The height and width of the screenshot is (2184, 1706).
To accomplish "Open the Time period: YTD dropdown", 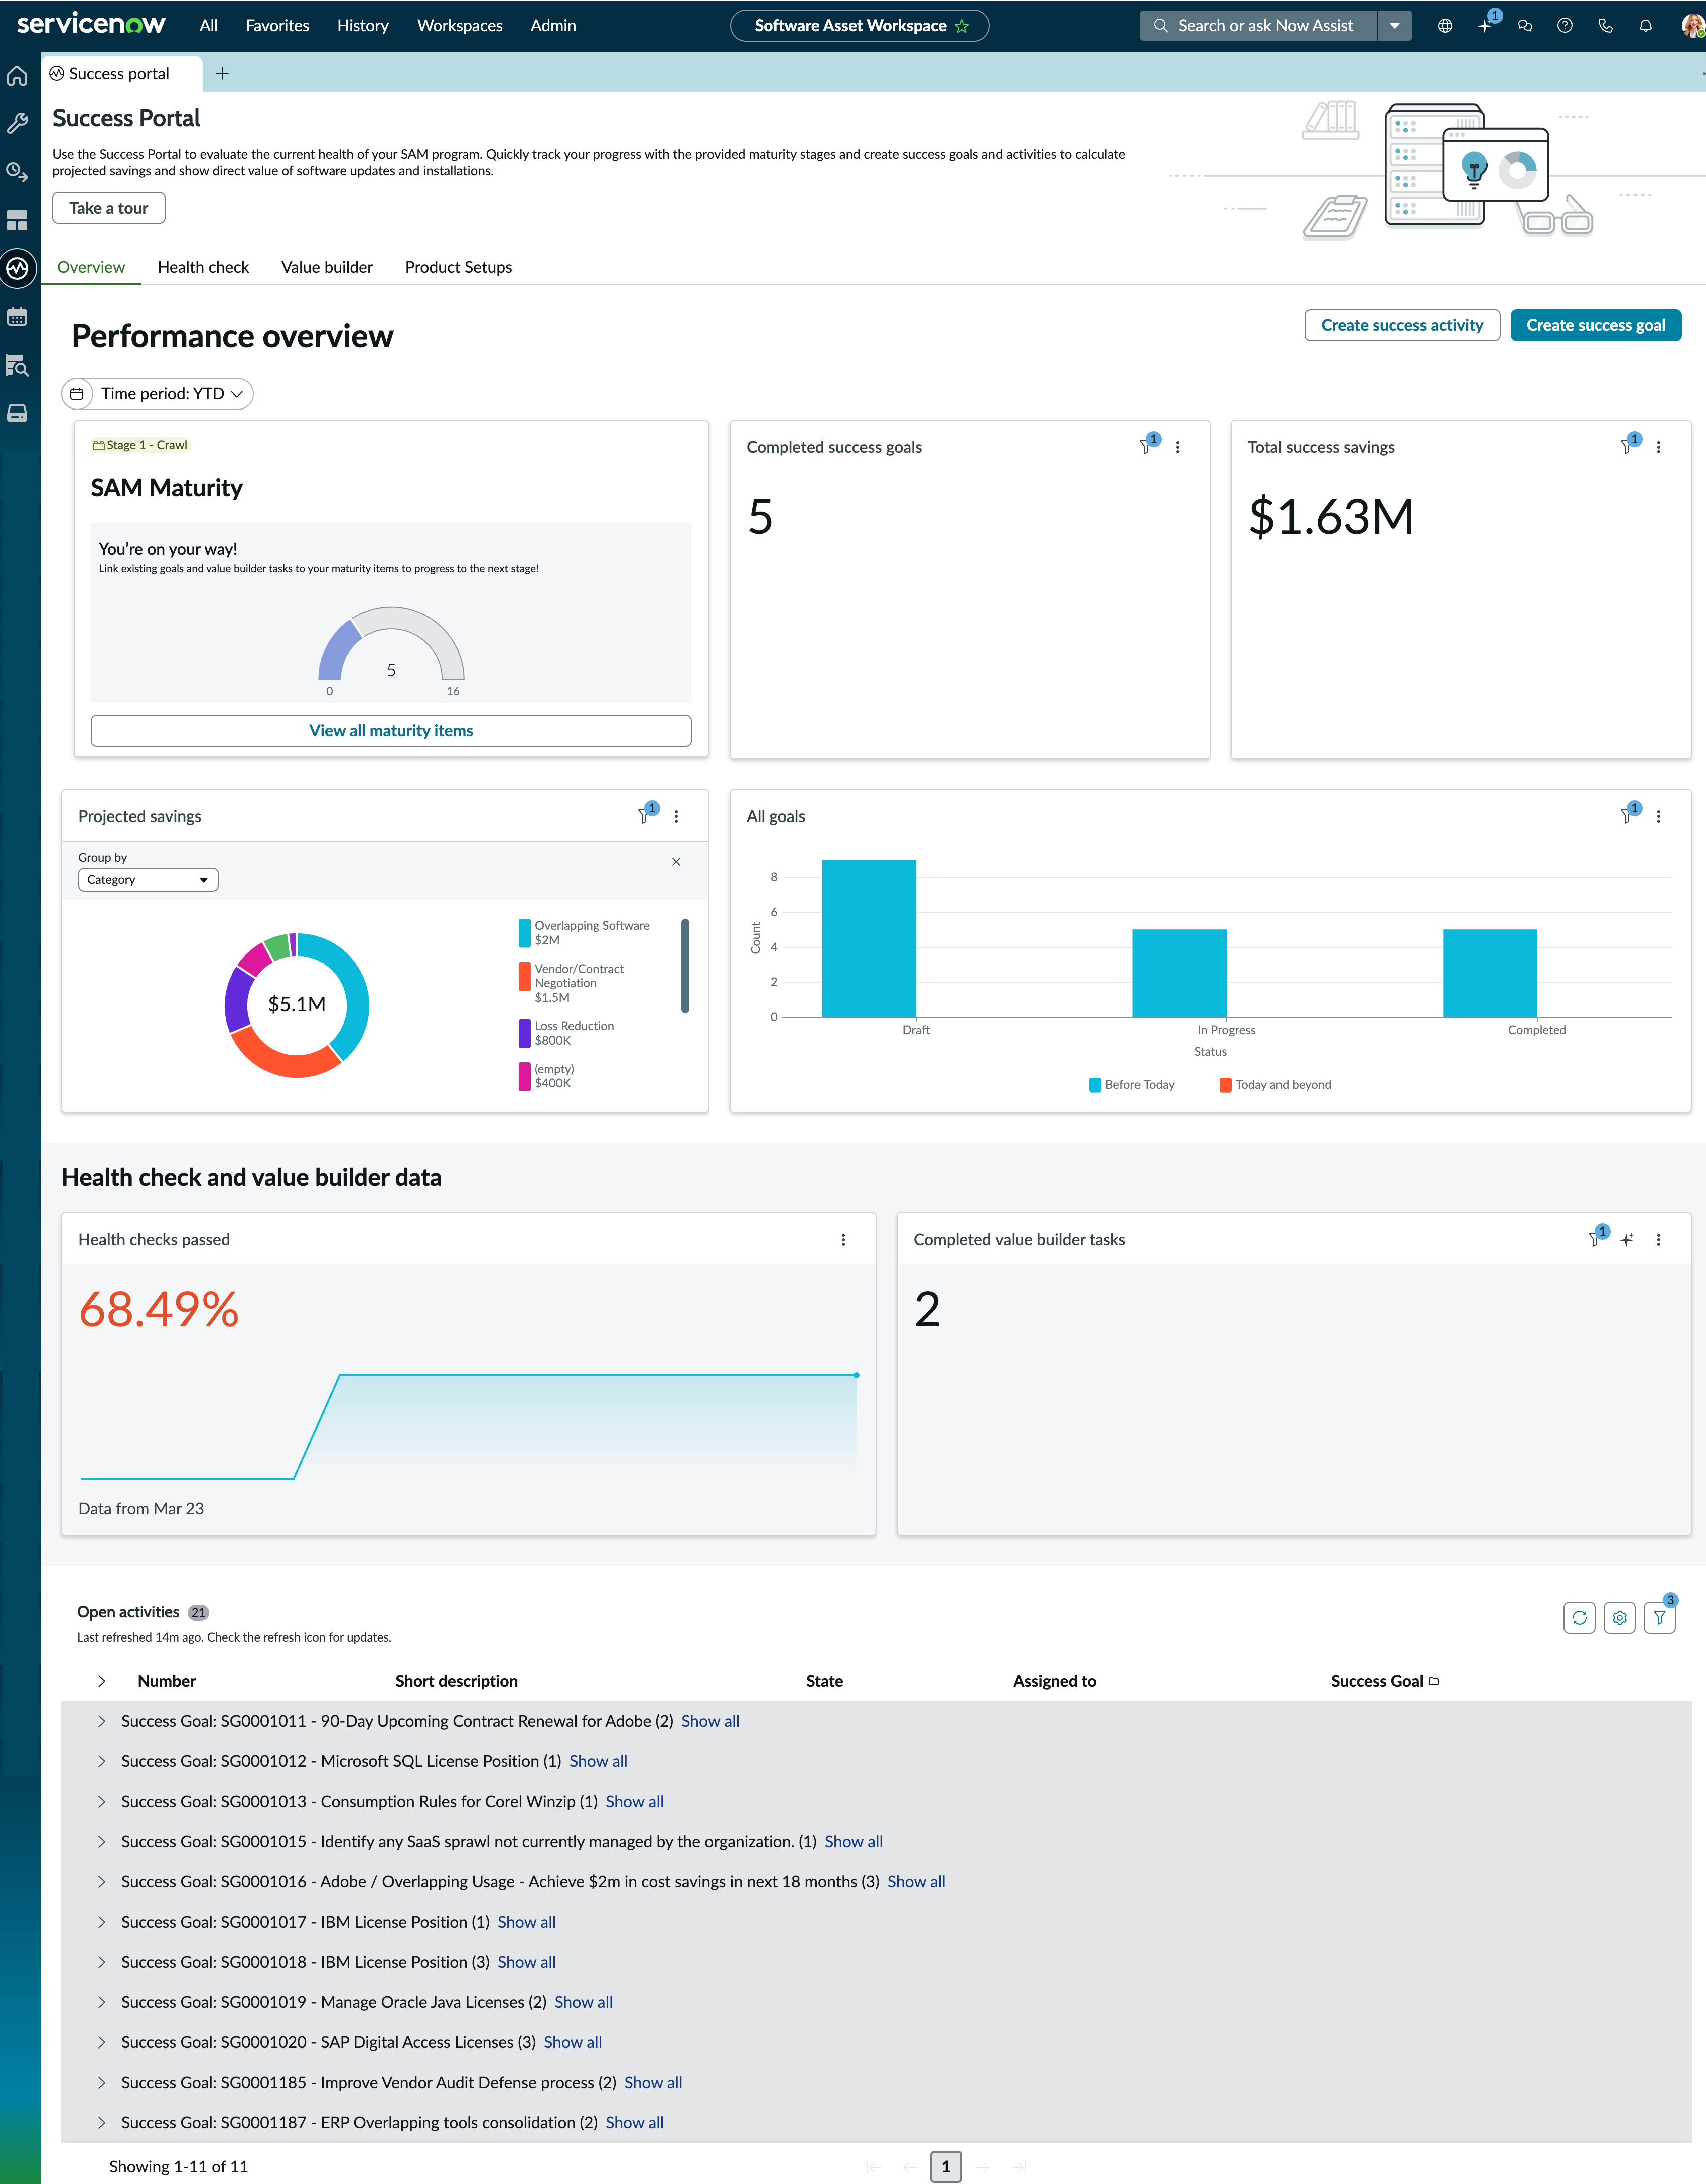I will click(158, 394).
